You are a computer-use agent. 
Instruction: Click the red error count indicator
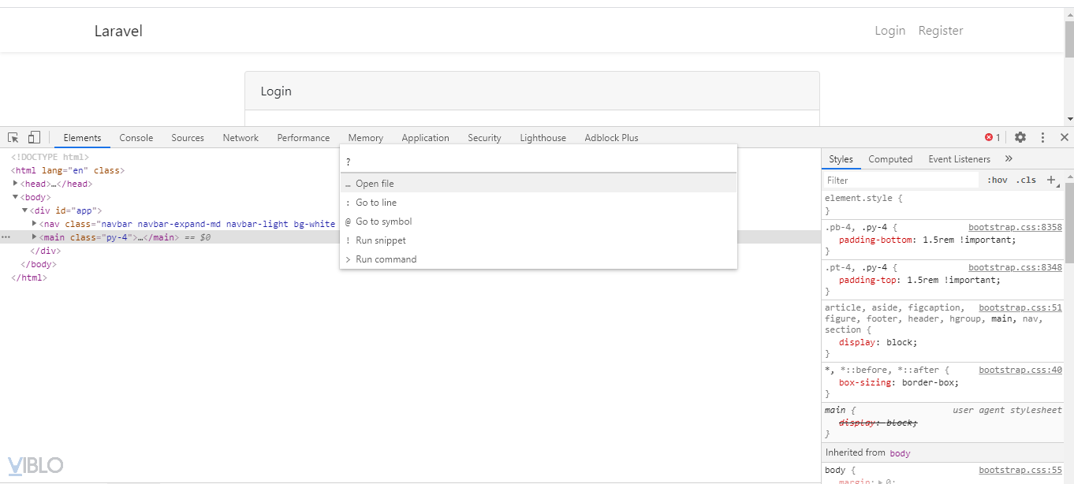pyautogui.click(x=992, y=137)
